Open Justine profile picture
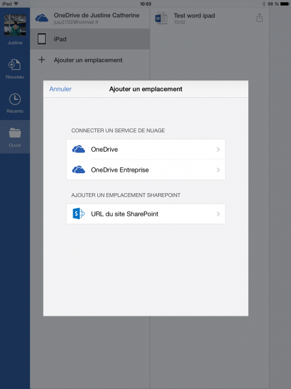This screenshot has width=291, height=389. click(15, 25)
